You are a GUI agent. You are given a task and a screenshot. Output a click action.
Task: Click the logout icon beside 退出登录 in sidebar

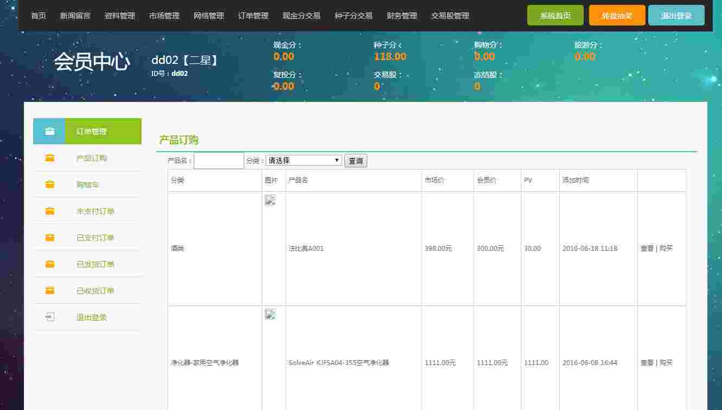[49, 317]
